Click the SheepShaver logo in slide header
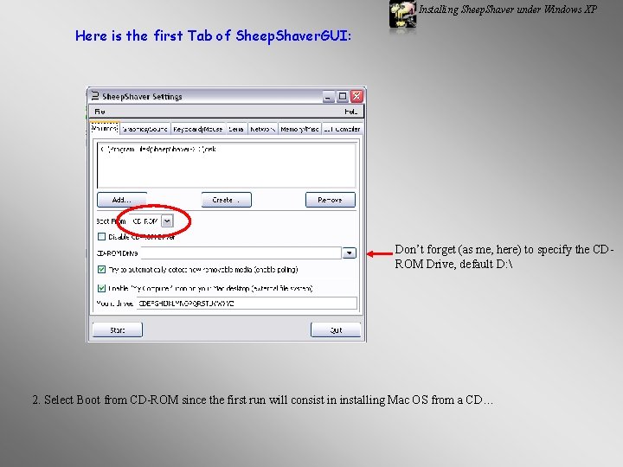Viewport: 623px width, 467px height. point(402,15)
